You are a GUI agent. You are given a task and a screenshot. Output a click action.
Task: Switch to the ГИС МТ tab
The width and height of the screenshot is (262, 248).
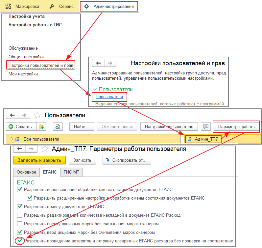click(x=72, y=172)
